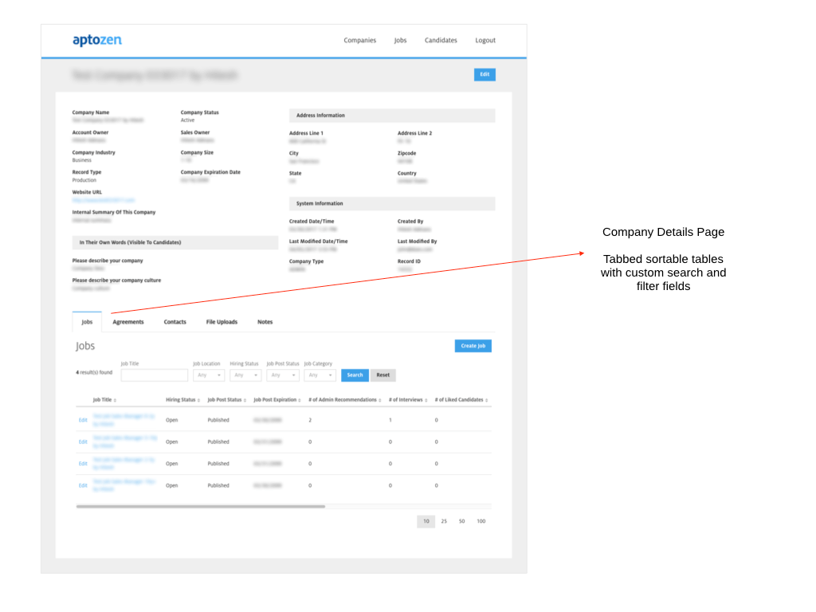
Task: Click the table's horizontal scrollbar
Action: pyautogui.click(x=201, y=506)
